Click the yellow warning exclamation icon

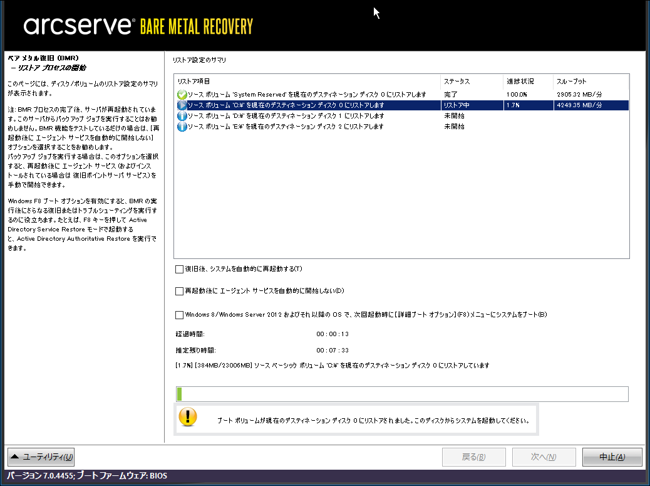(x=188, y=416)
